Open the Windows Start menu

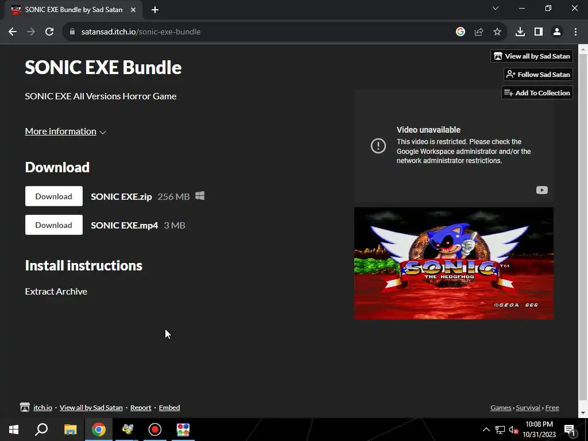click(x=14, y=430)
